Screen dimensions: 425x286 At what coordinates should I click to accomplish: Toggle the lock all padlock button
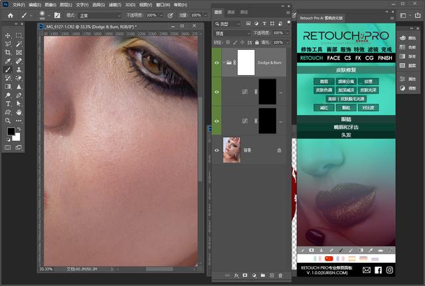(x=257, y=42)
